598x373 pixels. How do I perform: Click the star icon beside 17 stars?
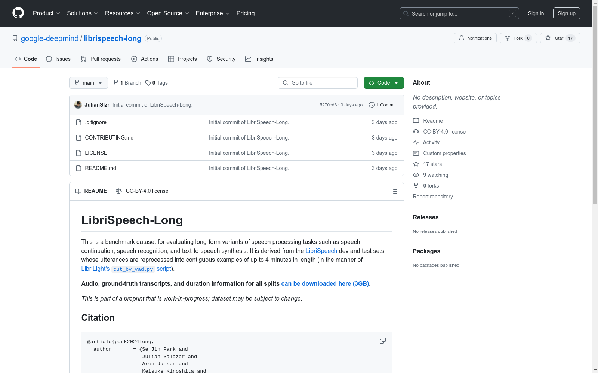(416, 164)
